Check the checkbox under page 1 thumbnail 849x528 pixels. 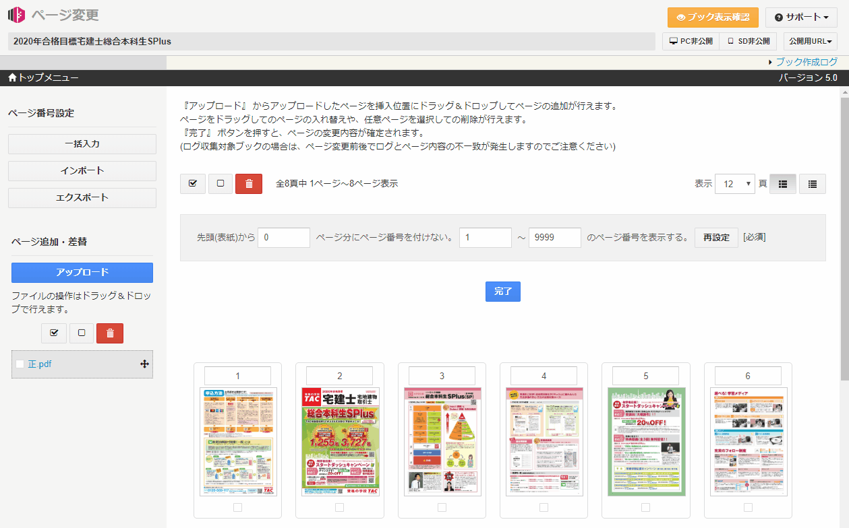point(237,507)
